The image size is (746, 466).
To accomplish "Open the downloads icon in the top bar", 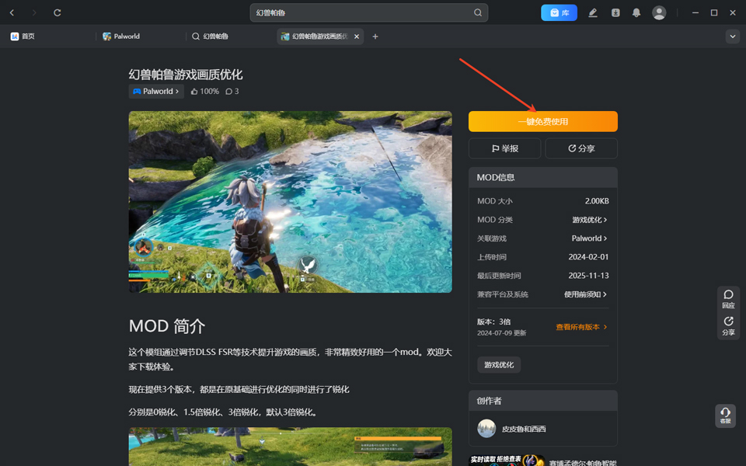I will click(615, 13).
